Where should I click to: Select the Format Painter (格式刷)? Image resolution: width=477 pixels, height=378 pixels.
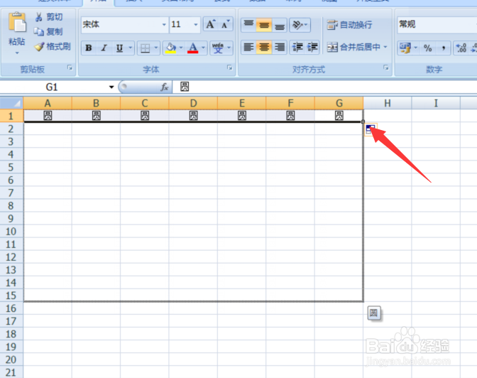click(x=53, y=47)
